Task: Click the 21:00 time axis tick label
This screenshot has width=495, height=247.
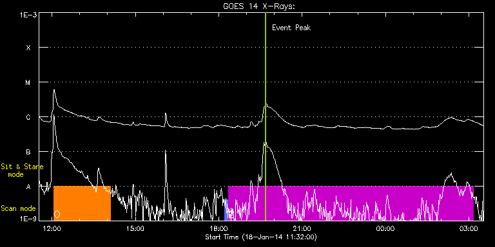Action: 302,228
